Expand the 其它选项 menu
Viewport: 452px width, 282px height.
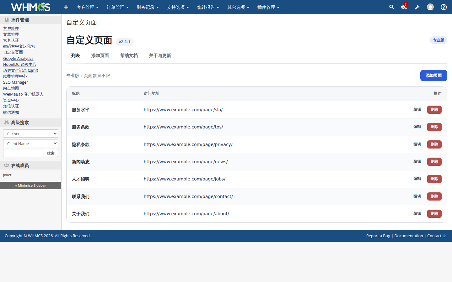pyautogui.click(x=238, y=7)
